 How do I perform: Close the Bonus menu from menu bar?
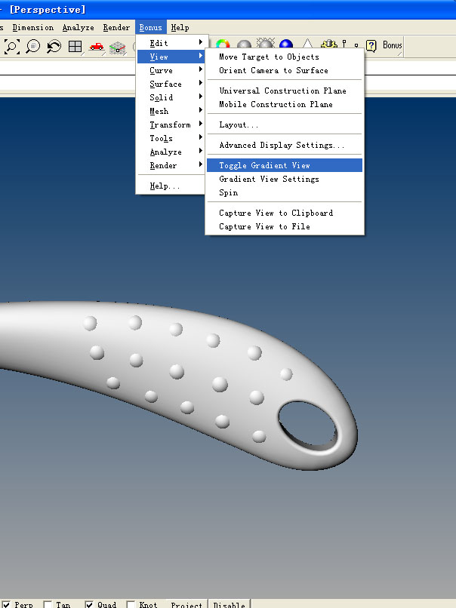150,27
